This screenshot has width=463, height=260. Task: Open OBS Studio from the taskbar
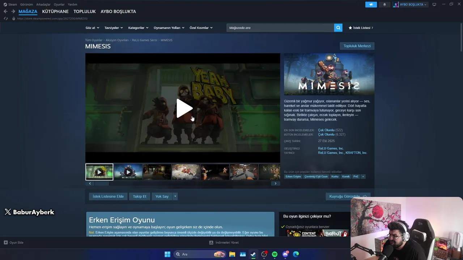[264, 254]
